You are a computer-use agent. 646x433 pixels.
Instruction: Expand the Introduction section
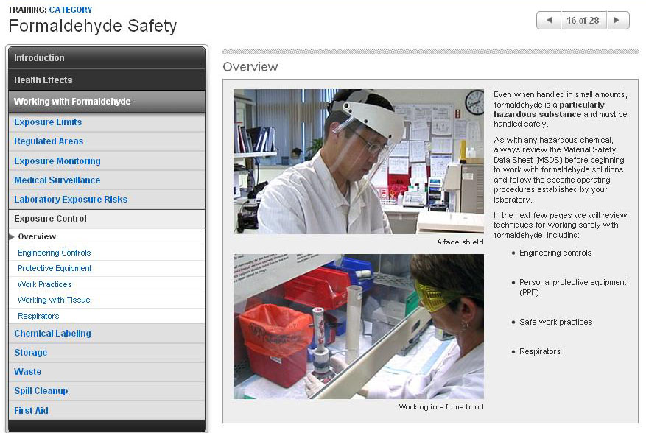point(39,58)
